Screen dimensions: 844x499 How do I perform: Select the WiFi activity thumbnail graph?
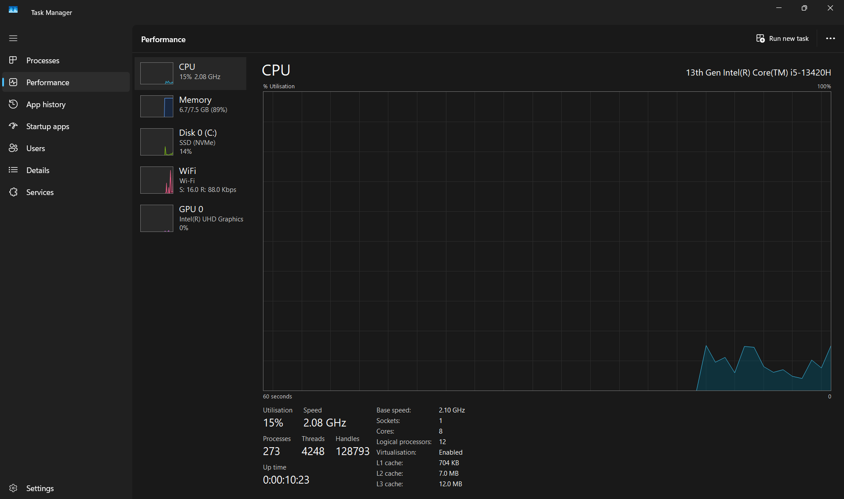(x=157, y=180)
